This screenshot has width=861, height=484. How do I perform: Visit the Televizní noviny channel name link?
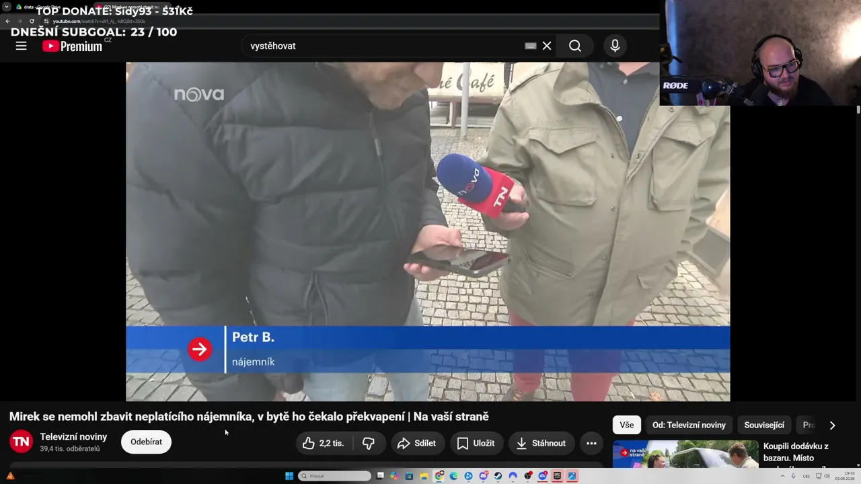tap(73, 437)
